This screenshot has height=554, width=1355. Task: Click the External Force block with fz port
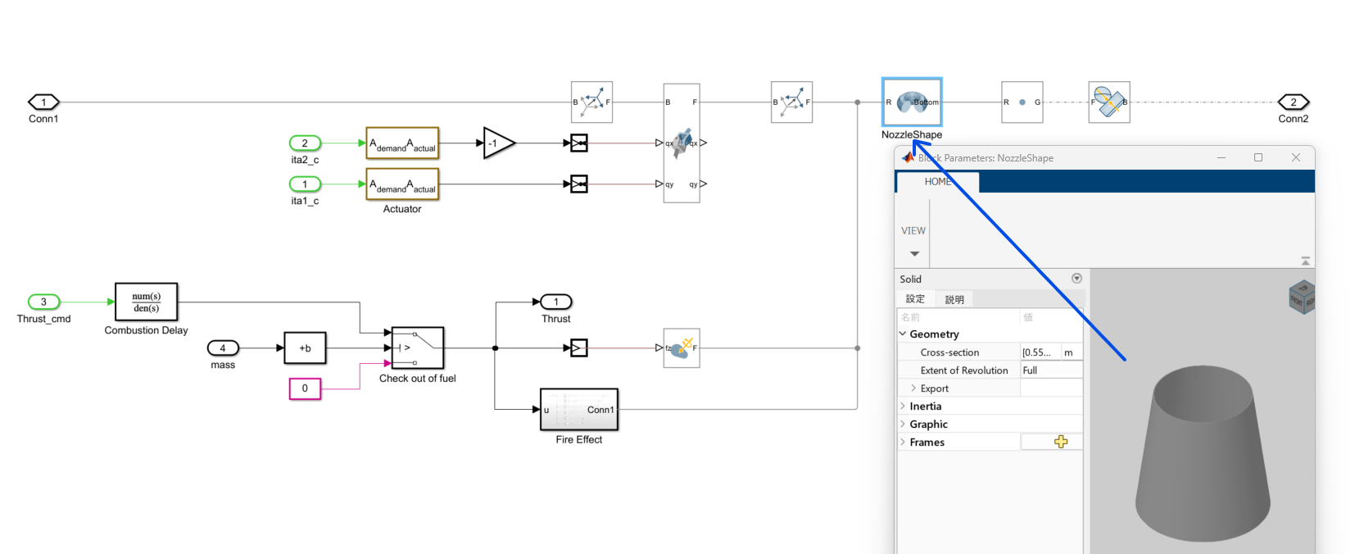pos(682,348)
